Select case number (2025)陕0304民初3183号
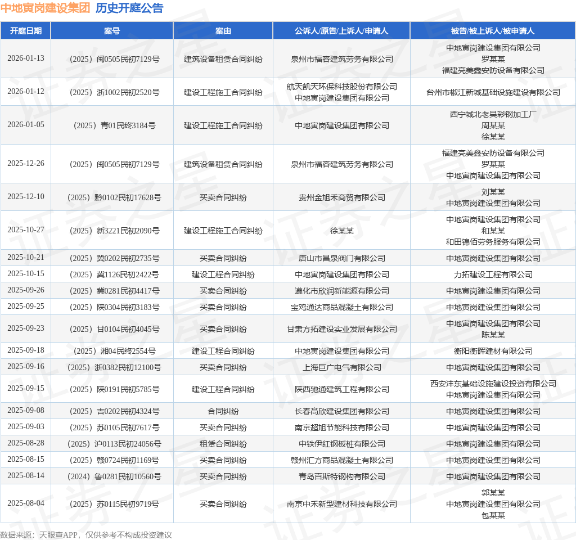 point(114,308)
